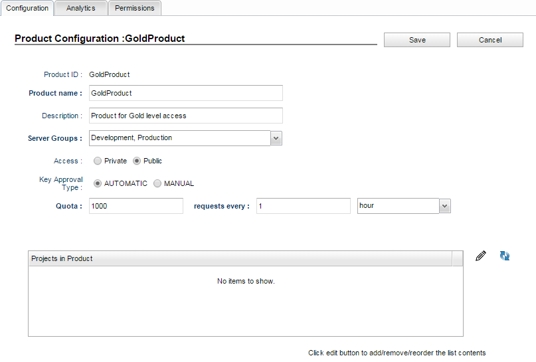Click the Quota value field
Viewport: 536px width, 362px height.
click(136, 206)
